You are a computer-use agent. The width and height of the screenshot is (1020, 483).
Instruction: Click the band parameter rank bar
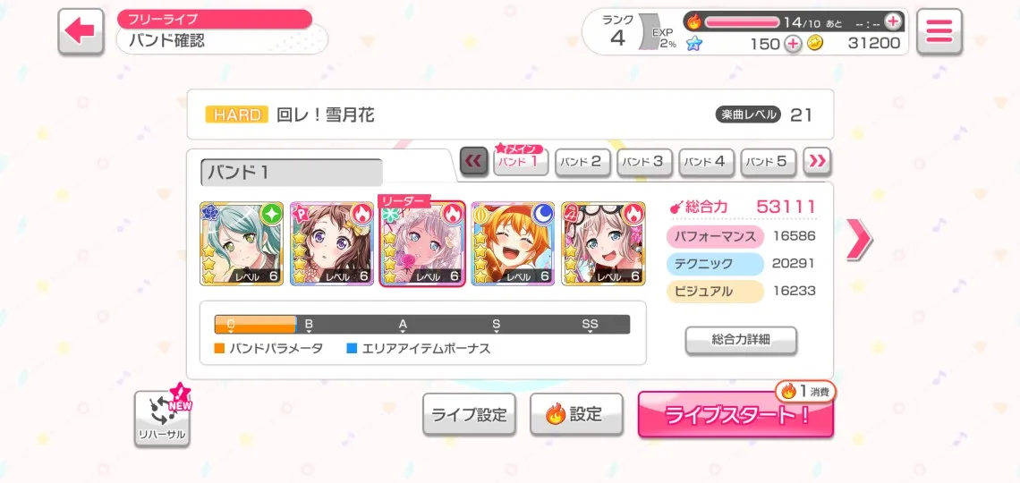click(x=422, y=325)
